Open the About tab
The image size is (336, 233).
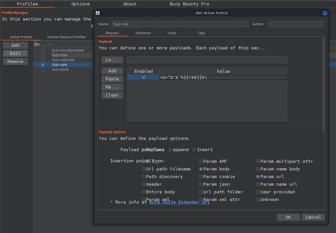(x=130, y=4)
